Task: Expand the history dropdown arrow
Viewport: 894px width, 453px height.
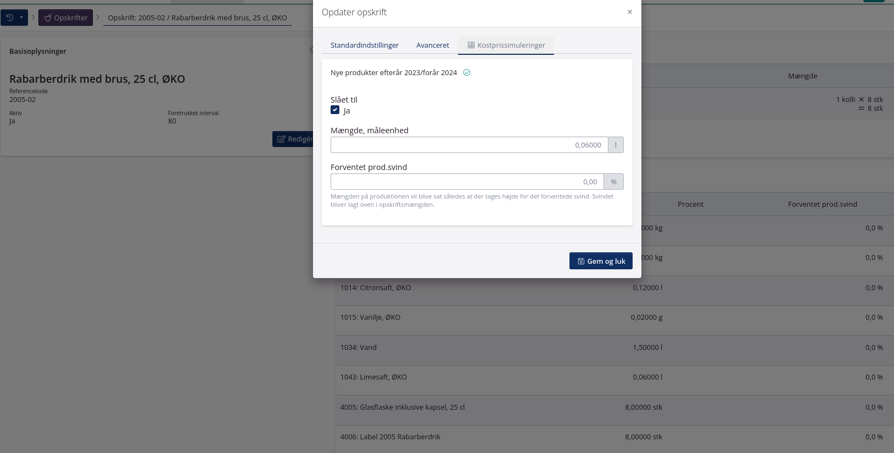Action: tap(21, 18)
